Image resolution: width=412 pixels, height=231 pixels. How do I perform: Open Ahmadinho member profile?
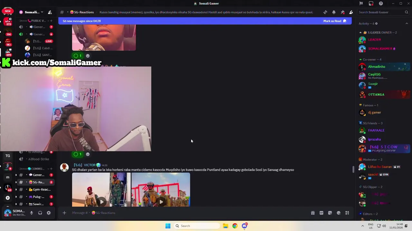click(384, 67)
